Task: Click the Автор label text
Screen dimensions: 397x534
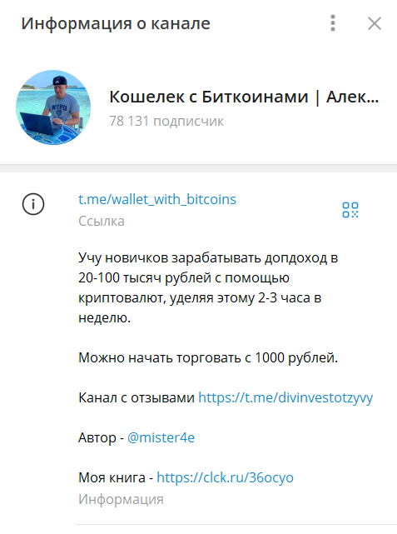Action: click(x=97, y=437)
